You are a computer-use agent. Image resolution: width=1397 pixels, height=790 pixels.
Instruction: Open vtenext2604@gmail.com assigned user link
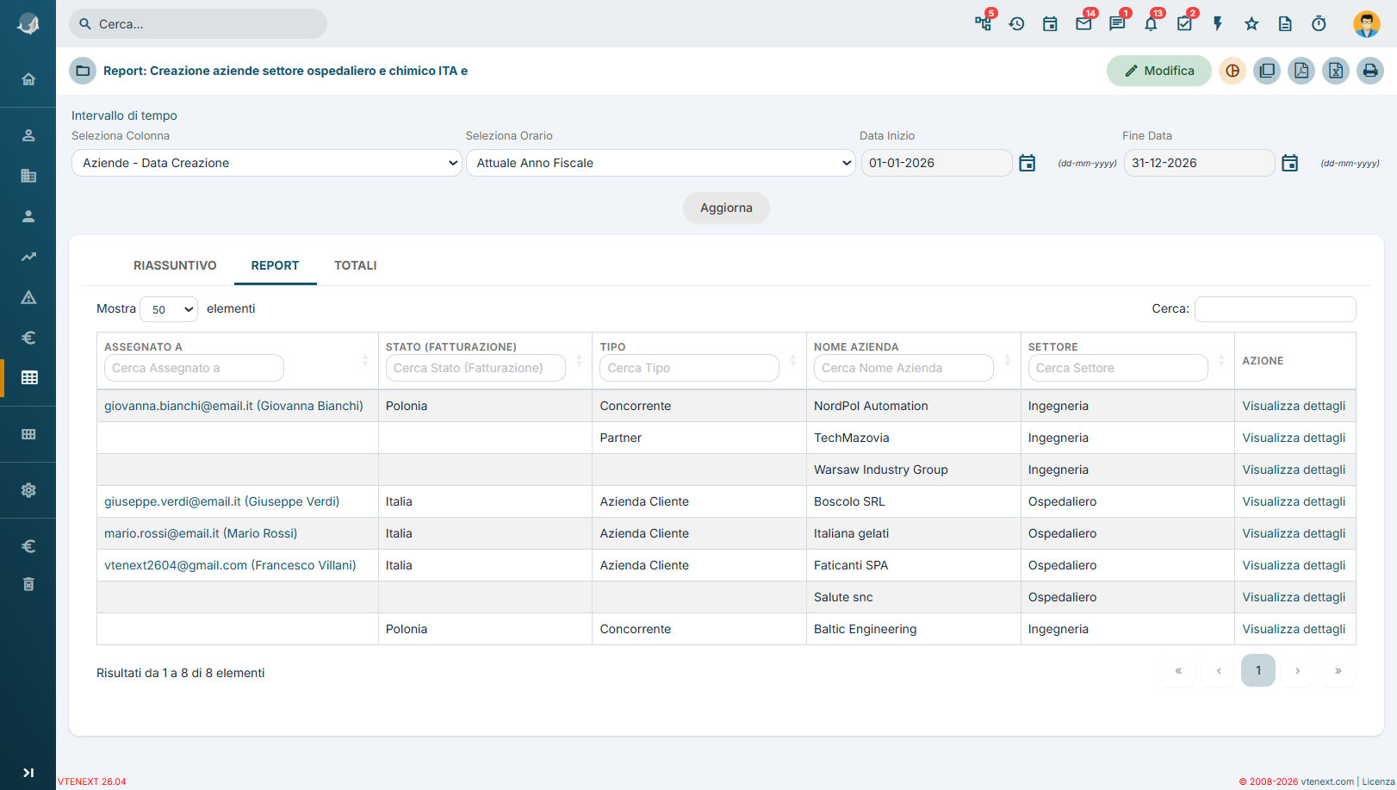tap(230, 565)
